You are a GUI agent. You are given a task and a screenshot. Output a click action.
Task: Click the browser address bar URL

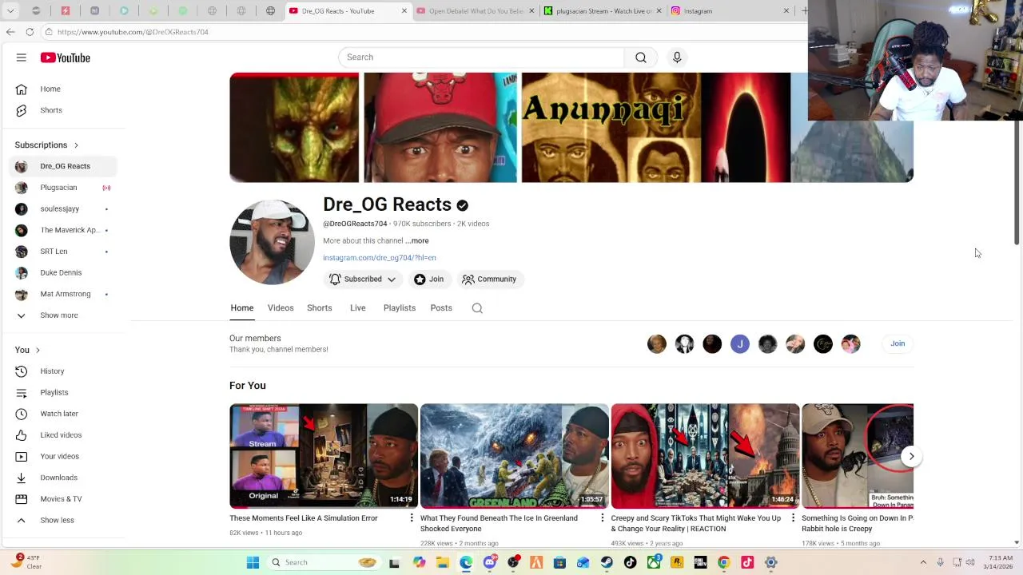(133, 32)
